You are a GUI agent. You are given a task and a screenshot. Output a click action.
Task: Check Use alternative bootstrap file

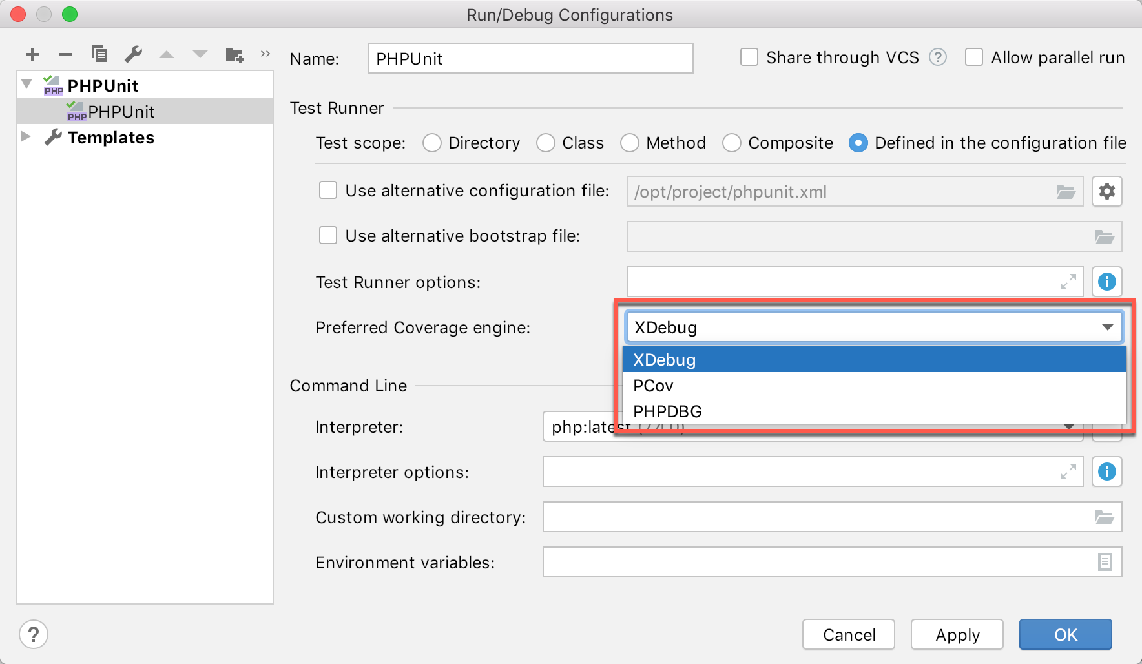point(328,235)
